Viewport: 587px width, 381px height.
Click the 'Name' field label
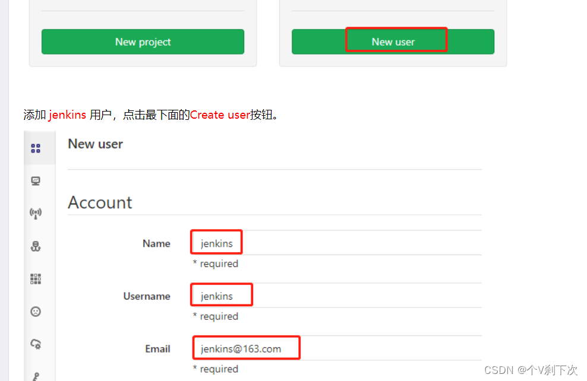pyautogui.click(x=156, y=243)
